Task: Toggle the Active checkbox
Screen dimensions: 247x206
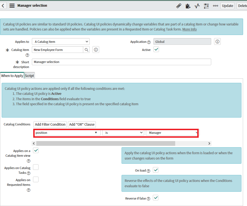Action: [x=156, y=50]
